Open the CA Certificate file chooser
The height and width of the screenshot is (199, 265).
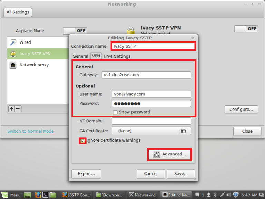(x=151, y=131)
